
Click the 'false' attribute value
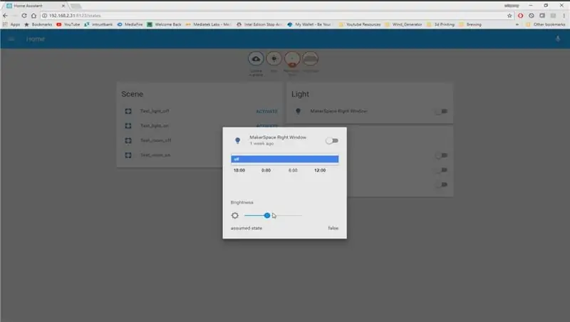pyautogui.click(x=333, y=228)
